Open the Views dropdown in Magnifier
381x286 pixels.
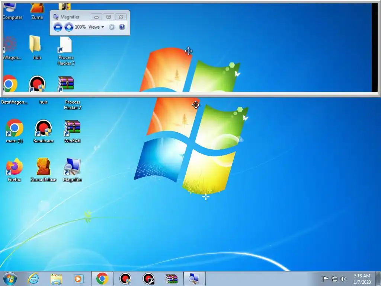[96, 27]
